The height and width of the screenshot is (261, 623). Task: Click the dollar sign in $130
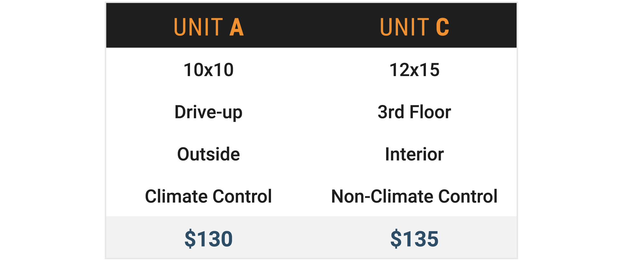tap(190, 239)
